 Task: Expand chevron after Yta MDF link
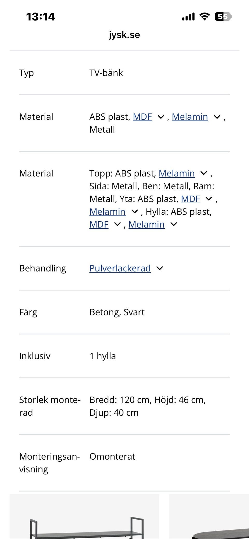click(209, 199)
